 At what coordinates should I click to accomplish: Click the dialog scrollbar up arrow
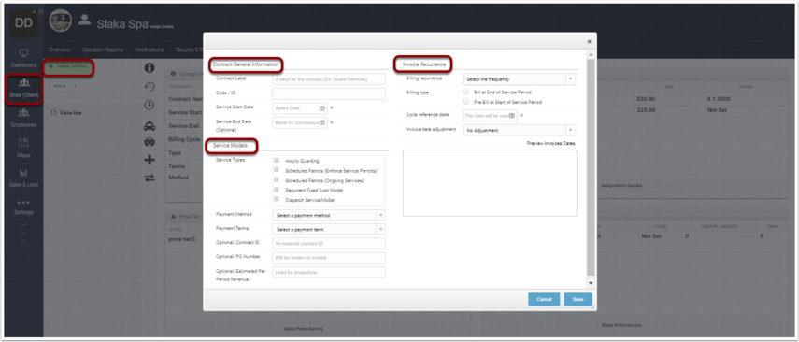click(591, 54)
